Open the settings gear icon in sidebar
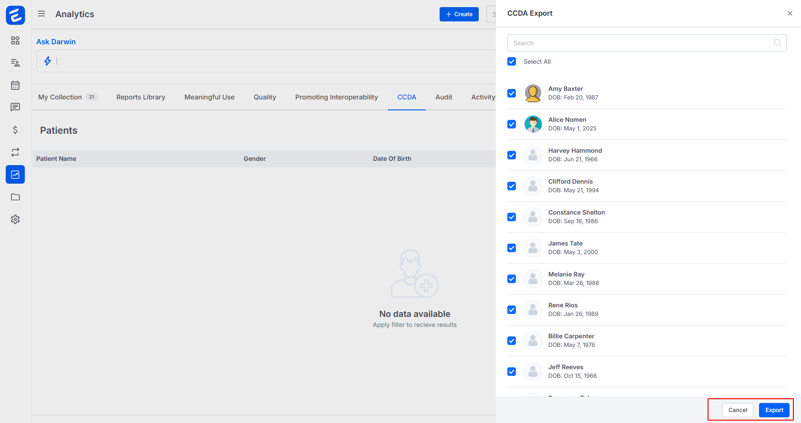 (15, 219)
